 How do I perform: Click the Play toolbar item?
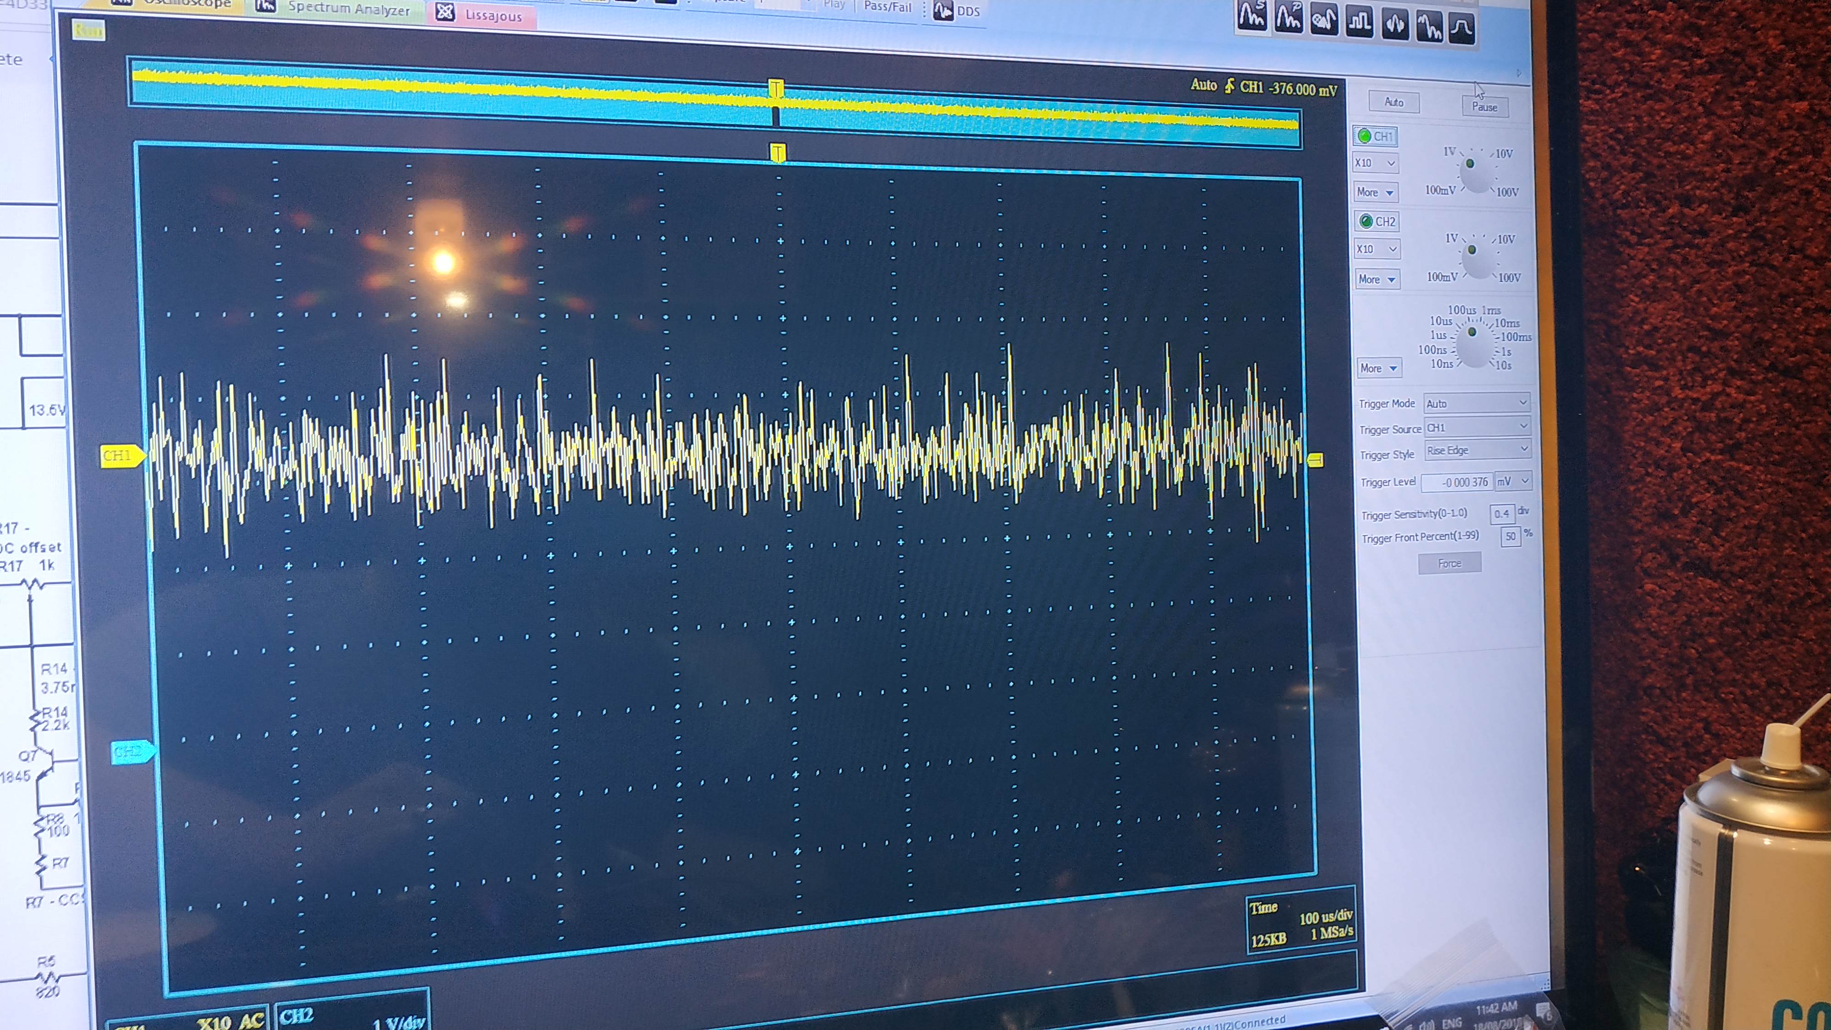pyautogui.click(x=834, y=5)
